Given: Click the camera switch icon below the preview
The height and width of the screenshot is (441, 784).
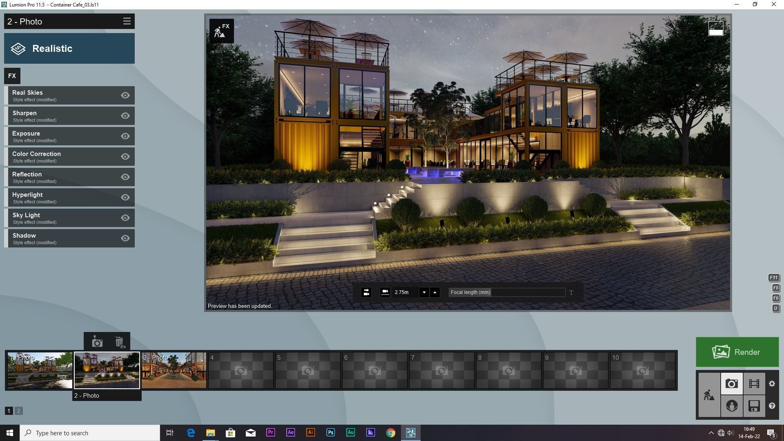Looking at the screenshot, I should pyautogui.click(x=366, y=292).
